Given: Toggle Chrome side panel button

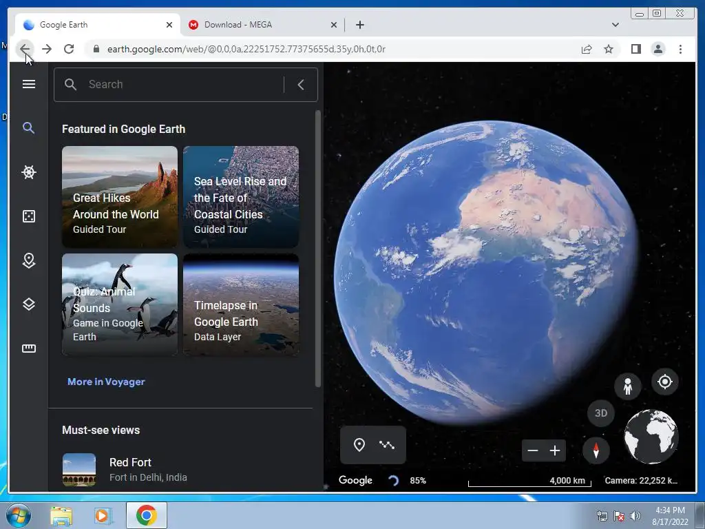Looking at the screenshot, I should coord(635,49).
